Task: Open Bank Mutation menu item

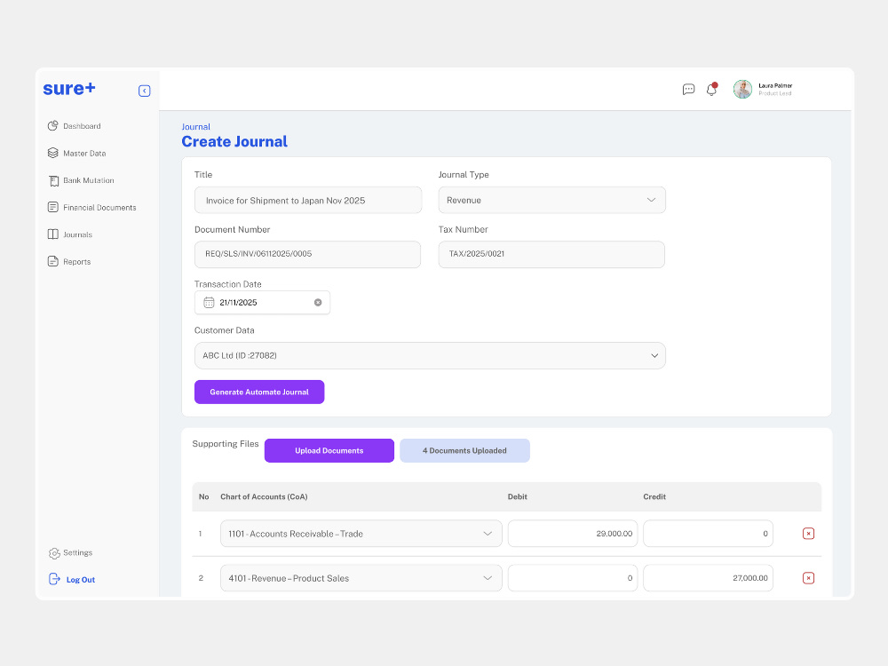Action: [x=88, y=180]
